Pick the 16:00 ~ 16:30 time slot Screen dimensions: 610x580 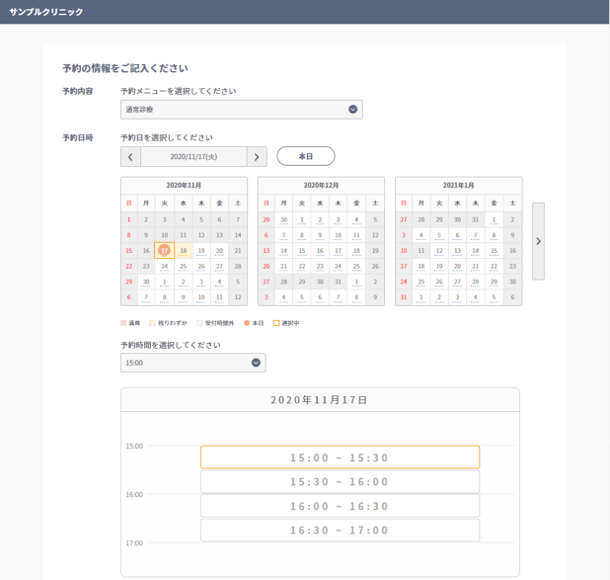point(340,506)
